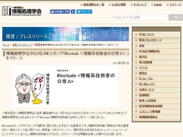
Task: Open the サイトマップ link
Action: [140, 5]
